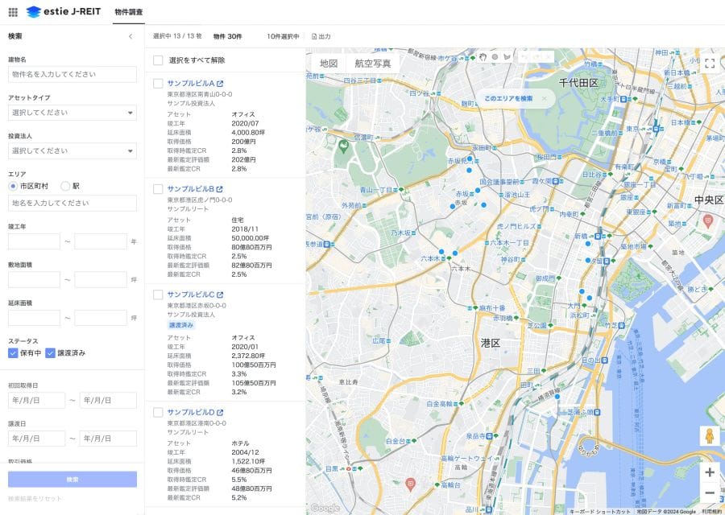Click the 竣工年 start year field
This screenshot has width=725, height=515.
coord(34,241)
